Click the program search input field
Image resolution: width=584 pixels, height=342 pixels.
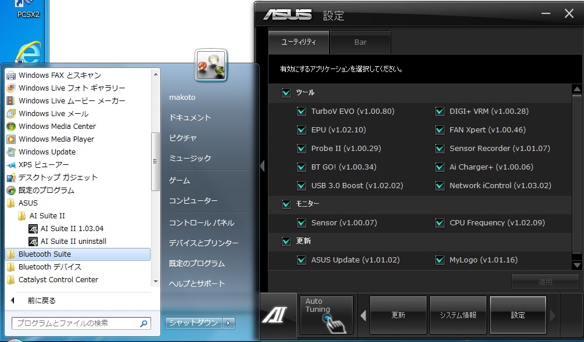point(76,323)
